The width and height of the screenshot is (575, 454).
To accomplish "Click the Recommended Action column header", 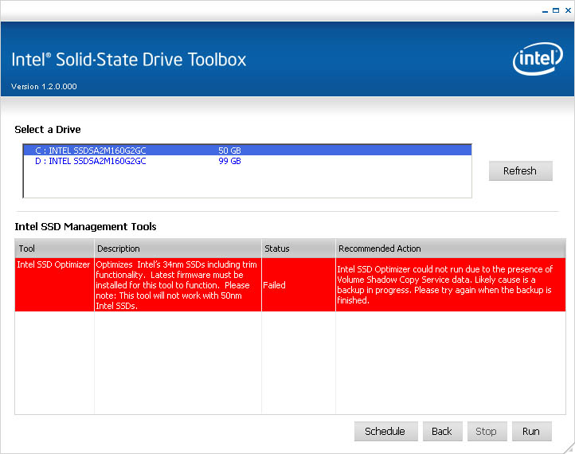I will click(x=451, y=249).
